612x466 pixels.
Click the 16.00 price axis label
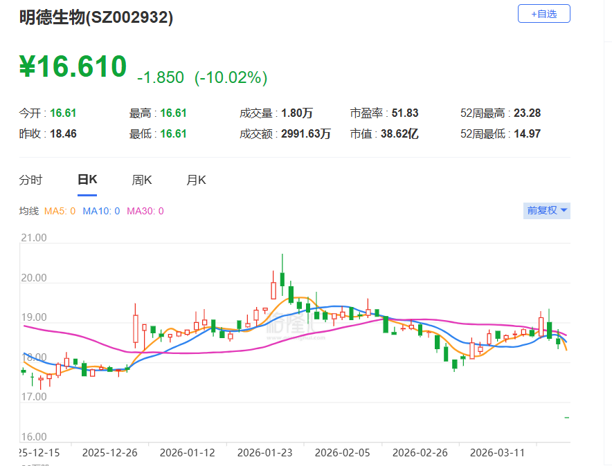pyautogui.click(x=33, y=437)
